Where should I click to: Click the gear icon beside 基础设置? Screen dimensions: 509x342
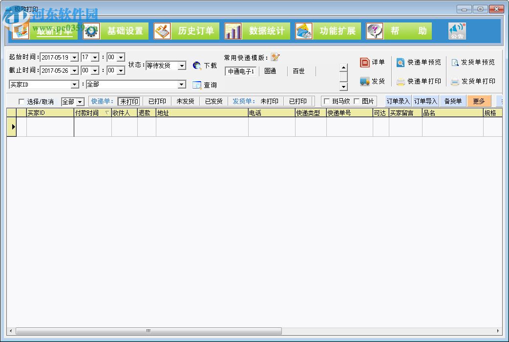click(91, 31)
